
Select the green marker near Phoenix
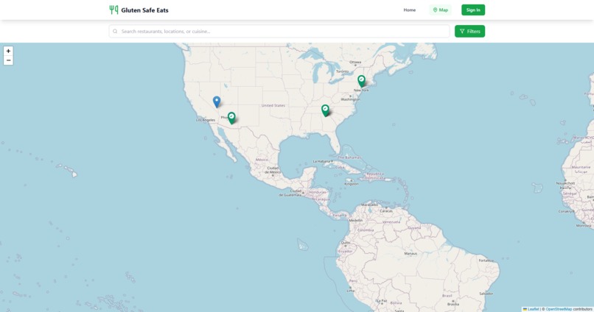(x=231, y=118)
